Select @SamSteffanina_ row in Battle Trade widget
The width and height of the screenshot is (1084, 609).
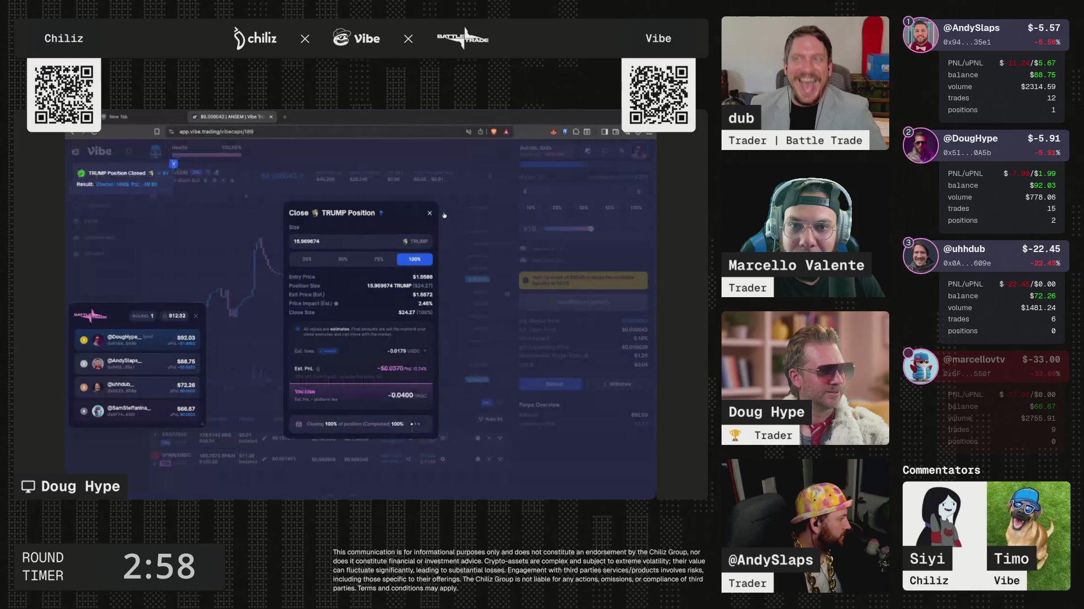[138, 411]
